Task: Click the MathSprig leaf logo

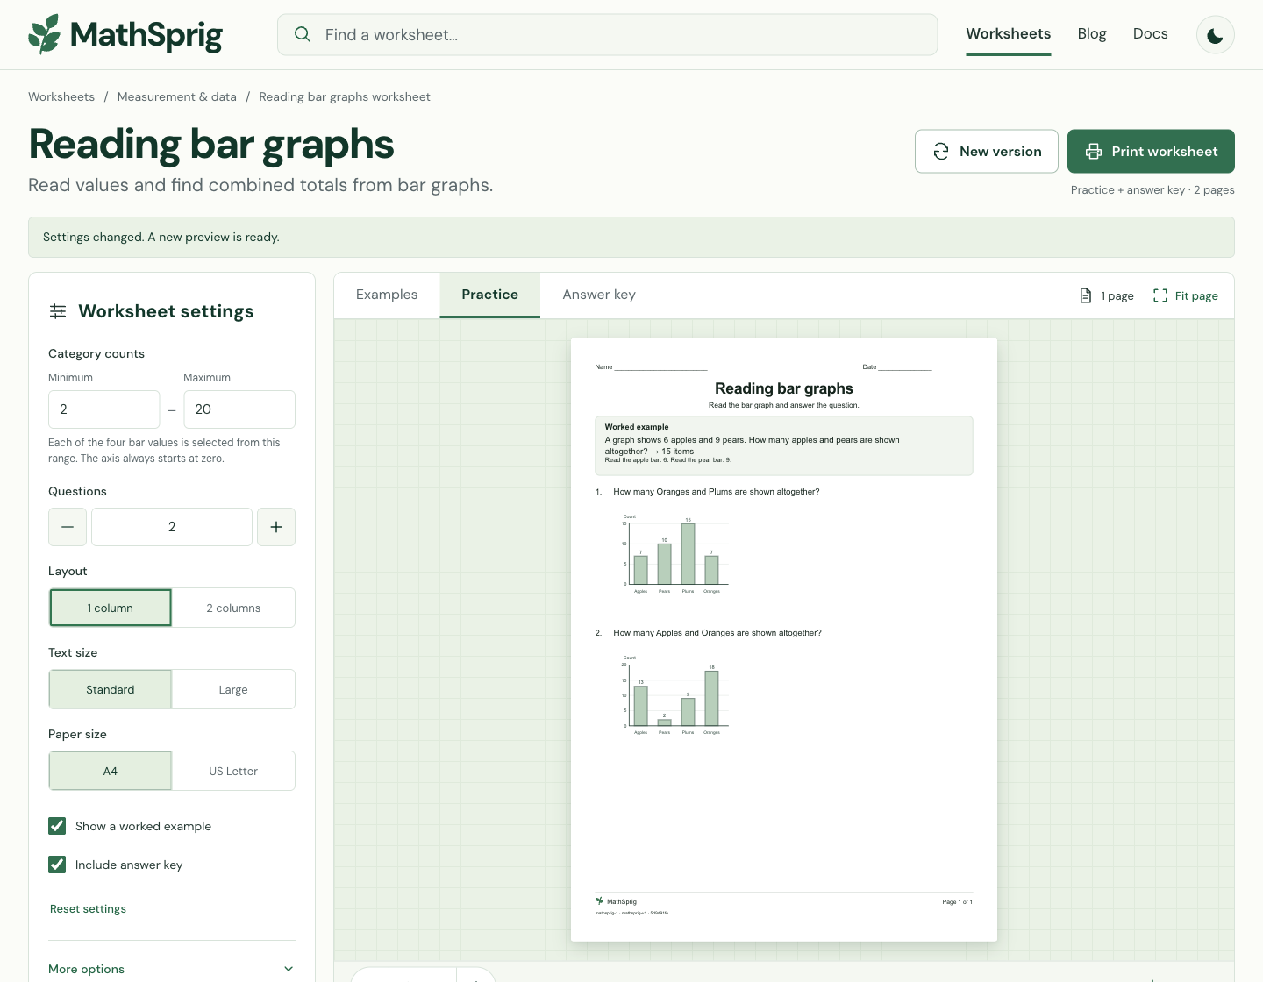Action: click(x=45, y=34)
